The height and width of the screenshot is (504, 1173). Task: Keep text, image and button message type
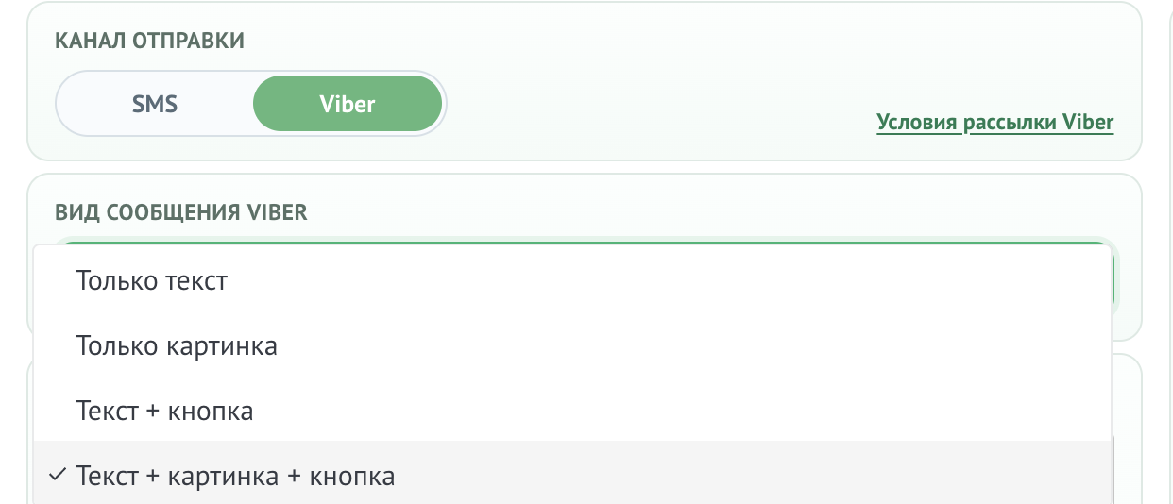click(235, 477)
